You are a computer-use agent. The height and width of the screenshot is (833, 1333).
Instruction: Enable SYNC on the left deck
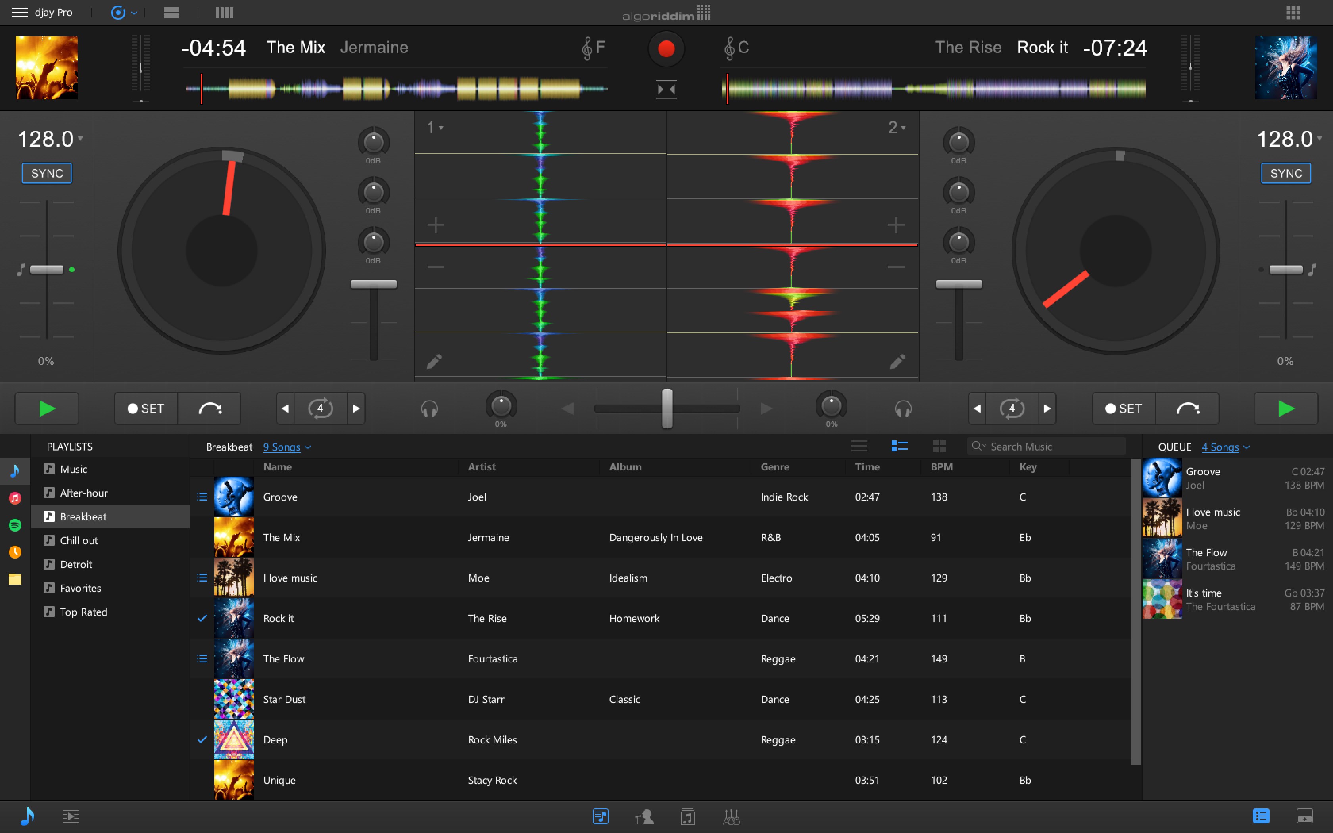pos(46,173)
